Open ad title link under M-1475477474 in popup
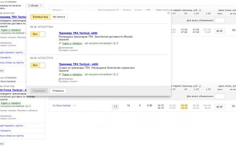The width and height of the screenshot is (236, 148). [x=78, y=64]
